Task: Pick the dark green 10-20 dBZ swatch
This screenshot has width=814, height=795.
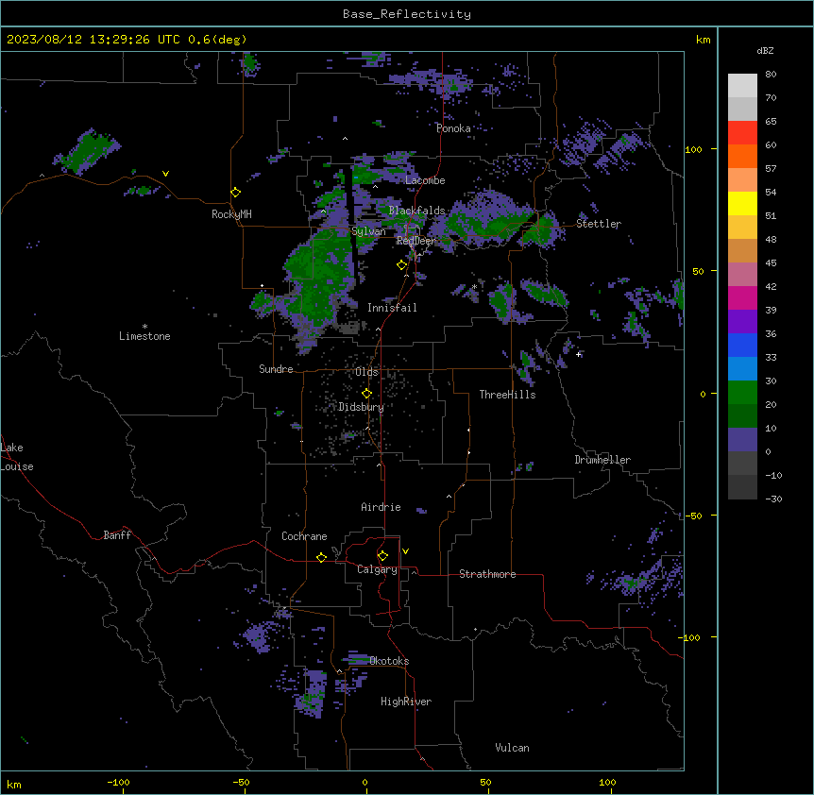Action: pos(742,416)
